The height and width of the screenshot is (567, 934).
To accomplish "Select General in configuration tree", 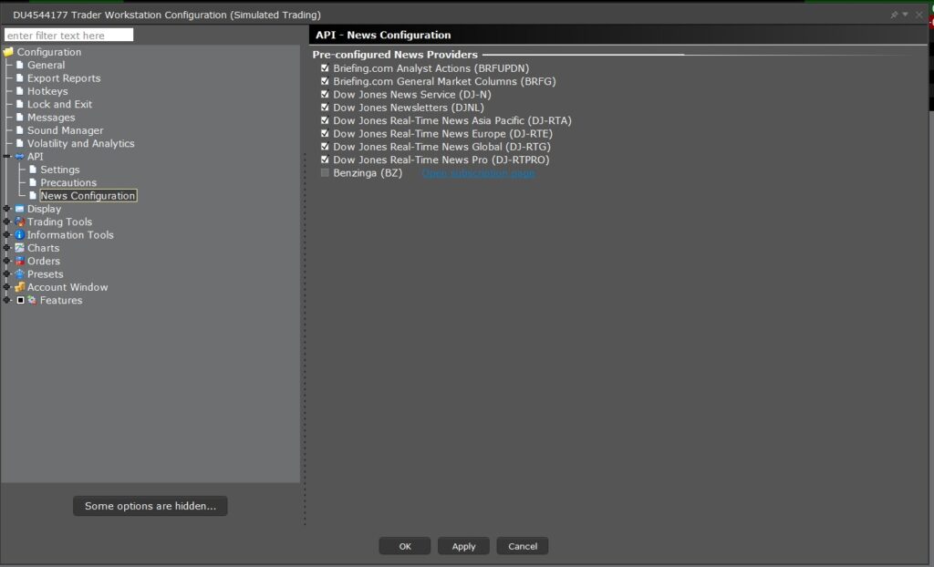I will point(46,65).
